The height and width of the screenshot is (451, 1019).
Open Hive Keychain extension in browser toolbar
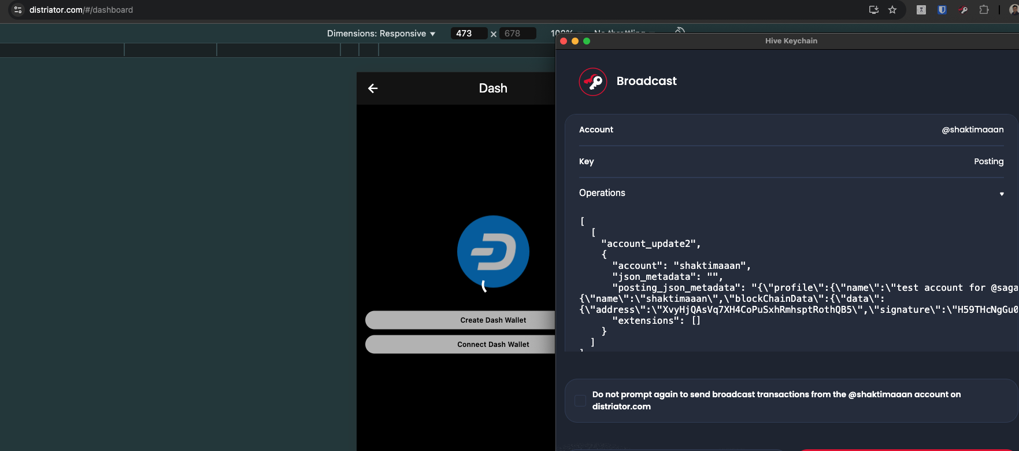tap(963, 10)
